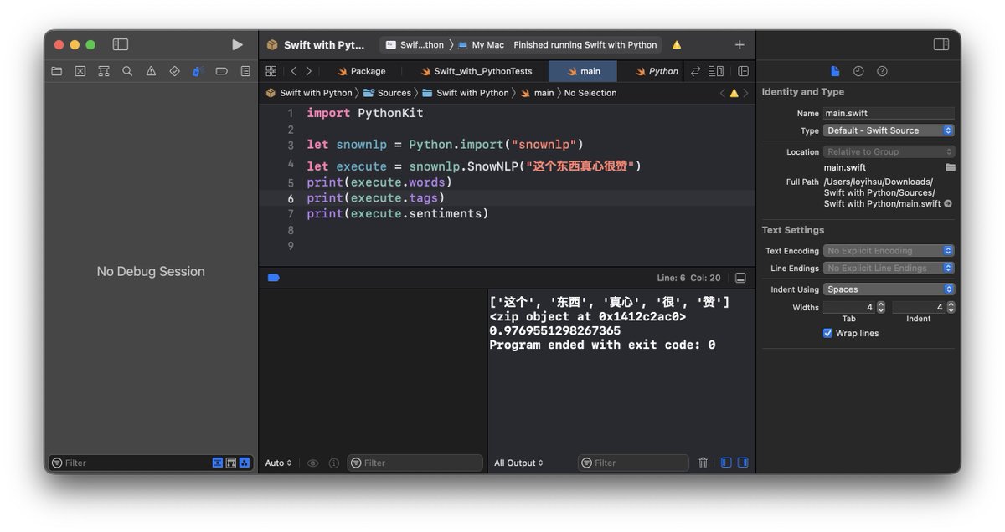
Task: Jump to the next issue arrow
Action: click(x=746, y=93)
